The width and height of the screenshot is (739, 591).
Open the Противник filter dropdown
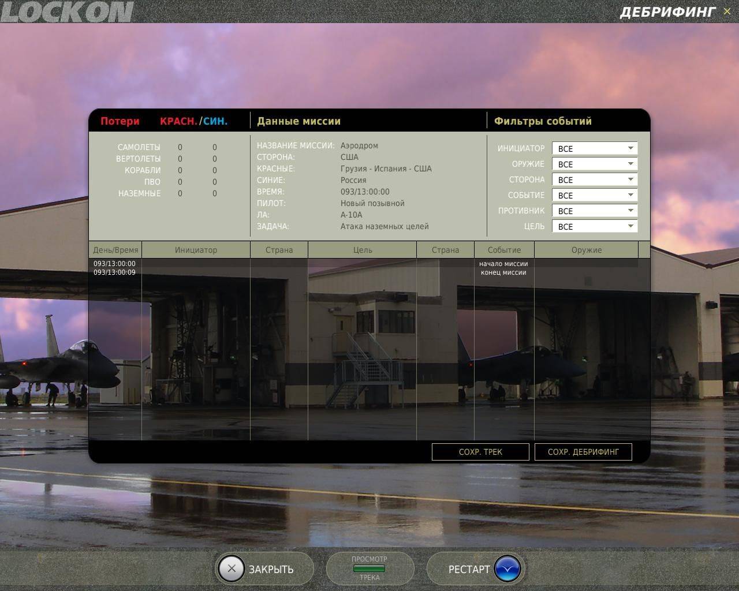595,211
